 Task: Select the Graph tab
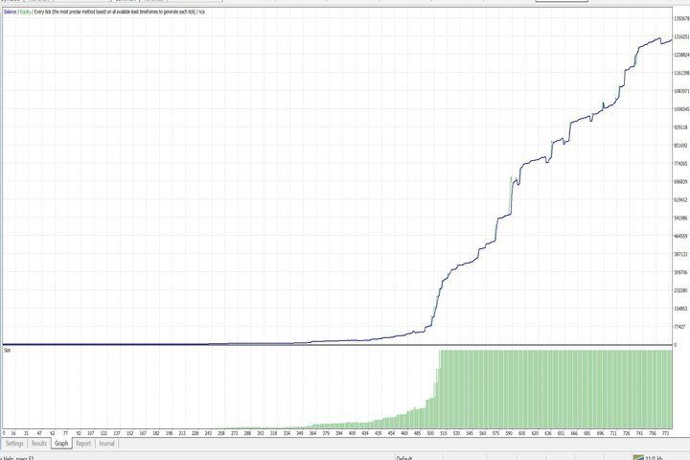tap(61, 444)
